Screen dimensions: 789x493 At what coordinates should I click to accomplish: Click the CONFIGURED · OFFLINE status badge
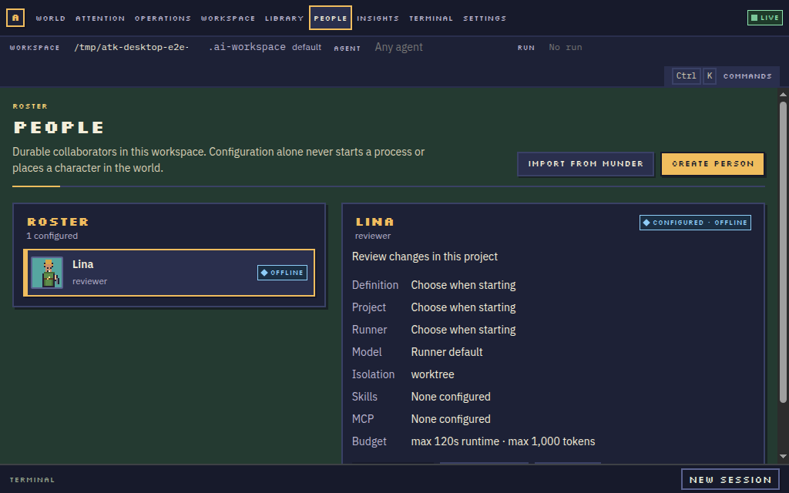pyautogui.click(x=696, y=223)
